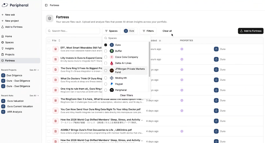Screen dimensions: 265x143
Task: Open ASMBLY Brings Oura's First Docuseries file
Action: pyautogui.click(x=96, y=130)
